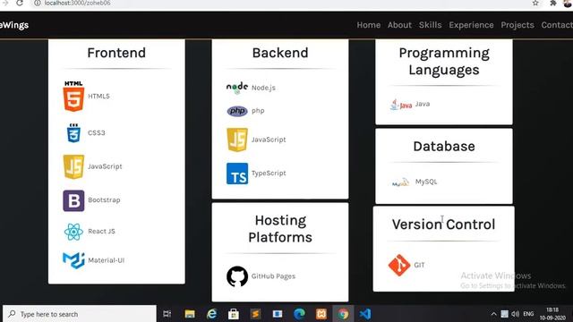Click the HTML5 logo icon
Image resolution: width=573 pixels, height=322 pixels.
click(x=73, y=96)
